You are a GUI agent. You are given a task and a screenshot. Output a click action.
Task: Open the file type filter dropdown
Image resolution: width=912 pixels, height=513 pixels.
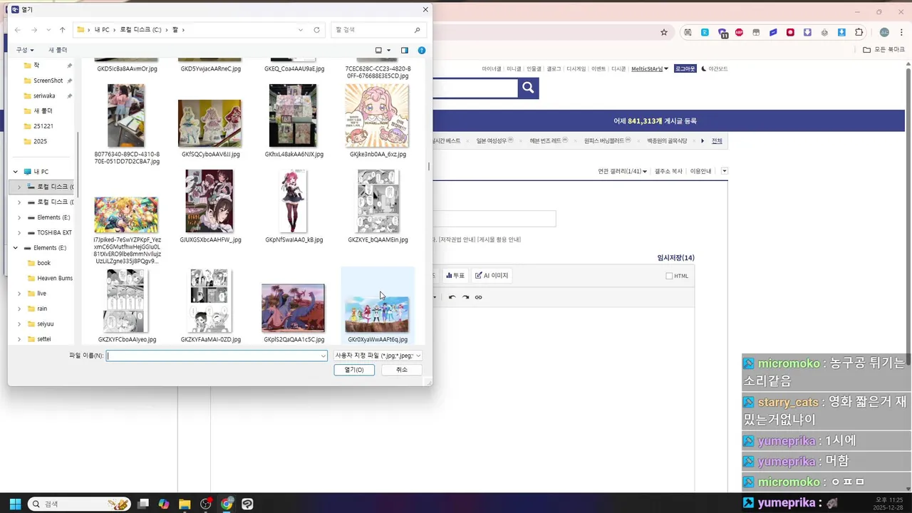[x=378, y=356]
